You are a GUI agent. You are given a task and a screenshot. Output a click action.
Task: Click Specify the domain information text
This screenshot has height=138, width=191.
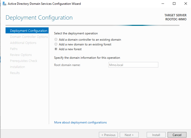point(87,57)
